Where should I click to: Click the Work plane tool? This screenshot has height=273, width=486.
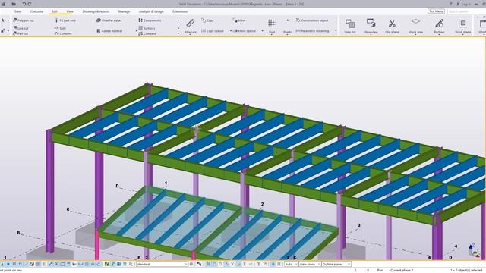click(462, 26)
